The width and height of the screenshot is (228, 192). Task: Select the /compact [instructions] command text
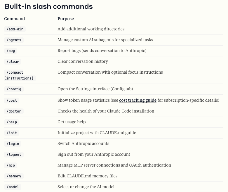pos(19,75)
